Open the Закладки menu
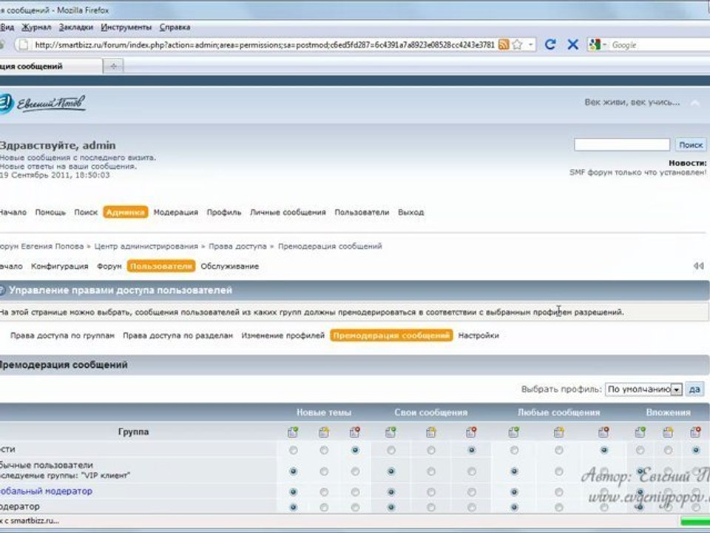The height and width of the screenshot is (533, 710). [75, 27]
